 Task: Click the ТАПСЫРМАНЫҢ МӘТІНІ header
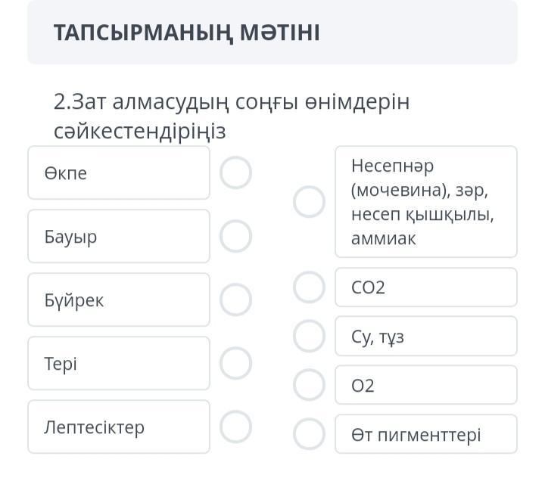click(186, 33)
